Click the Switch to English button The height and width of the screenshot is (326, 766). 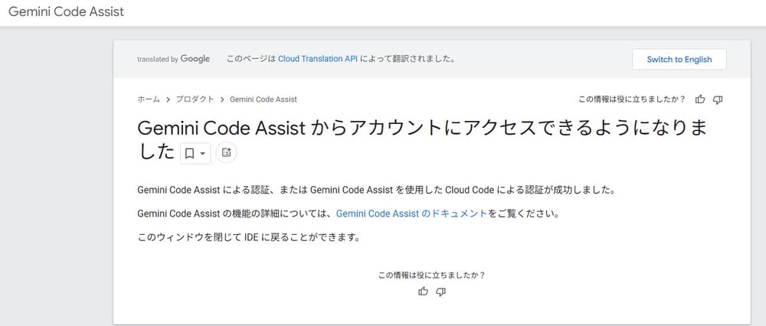pos(679,60)
